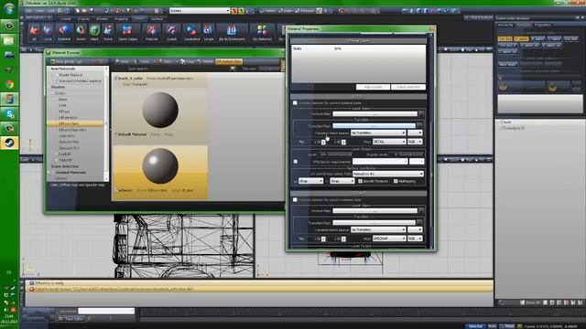Click the None selection tool
586x329 pixels.
coord(108,33)
